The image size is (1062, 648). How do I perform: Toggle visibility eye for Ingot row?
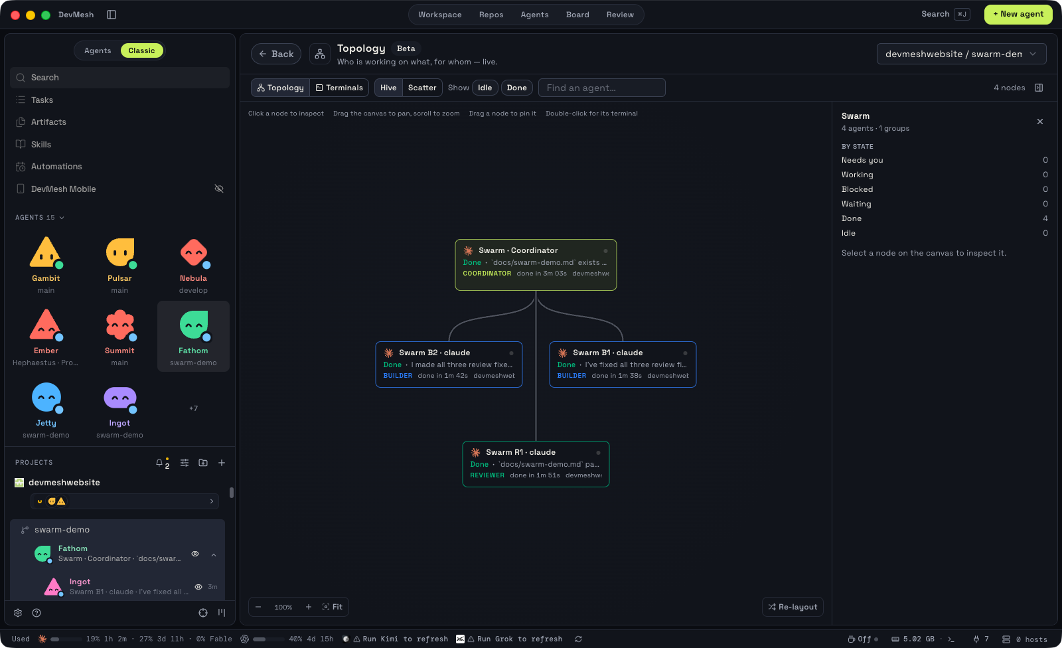point(198,587)
